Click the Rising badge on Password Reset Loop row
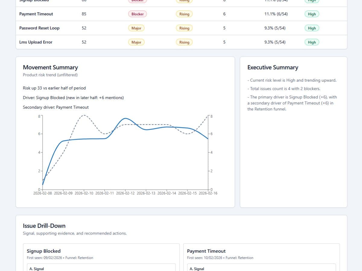The width and height of the screenshot is (362, 271). [184, 28]
